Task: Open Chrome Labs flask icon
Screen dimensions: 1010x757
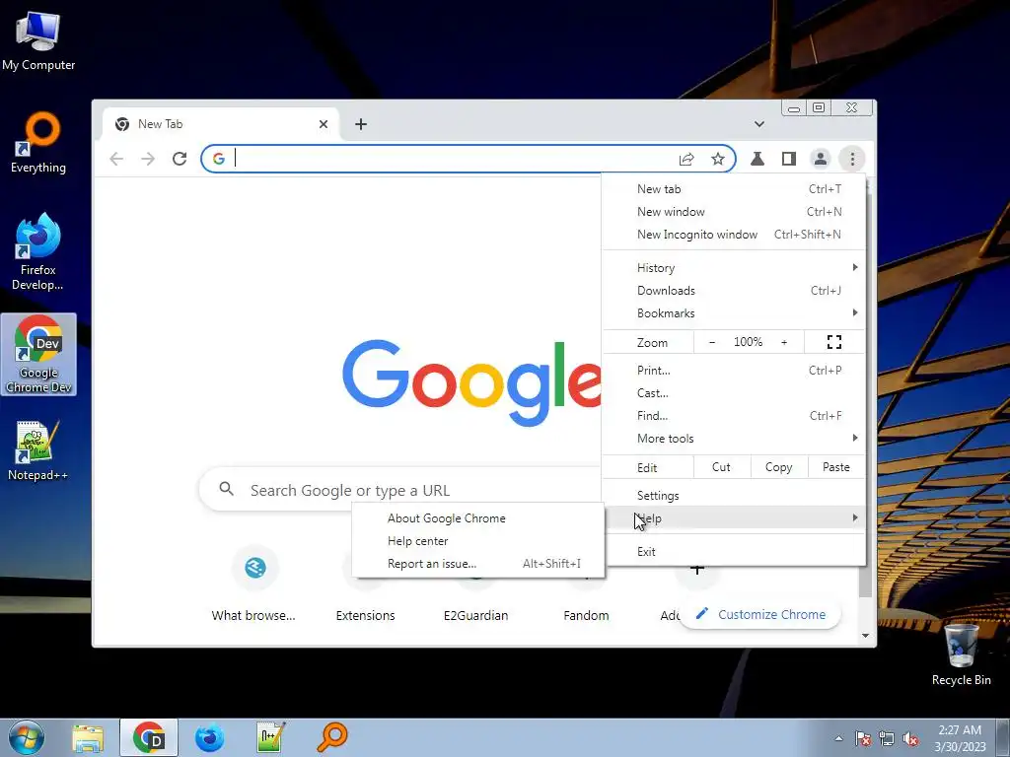Action: click(x=757, y=159)
